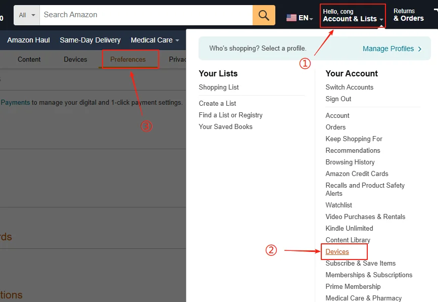Open Content Library
This screenshot has height=302, width=438.
tap(348, 240)
